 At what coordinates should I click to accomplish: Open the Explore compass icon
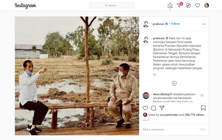point(188,5)
